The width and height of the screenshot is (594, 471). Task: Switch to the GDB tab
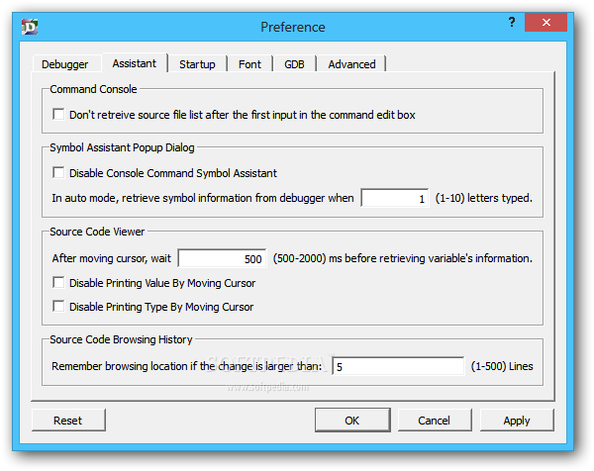(294, 64)
